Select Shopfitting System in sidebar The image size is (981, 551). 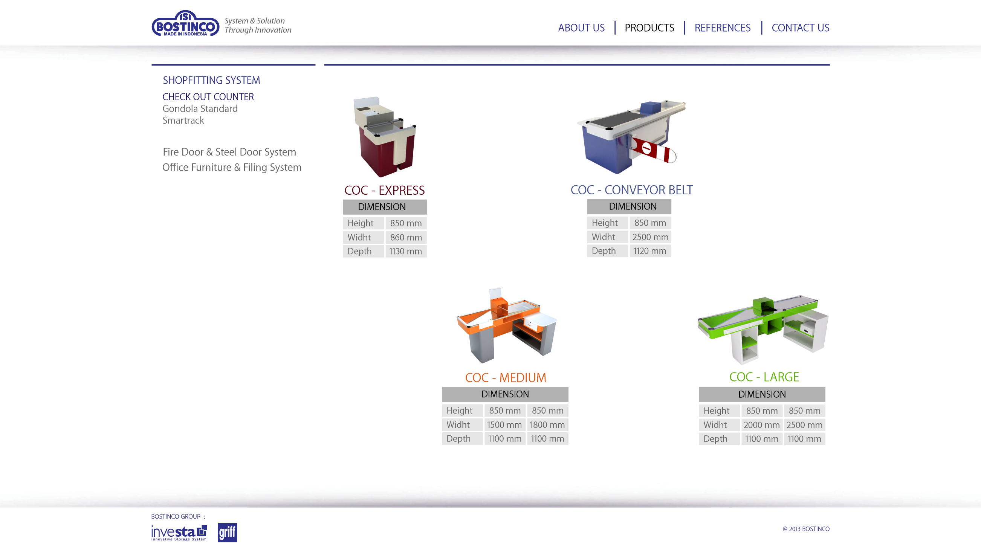[x=211, y=80]
